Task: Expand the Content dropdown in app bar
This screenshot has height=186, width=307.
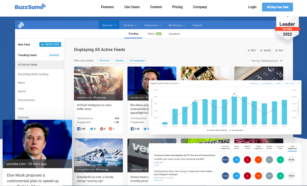Action: [130, 25]
